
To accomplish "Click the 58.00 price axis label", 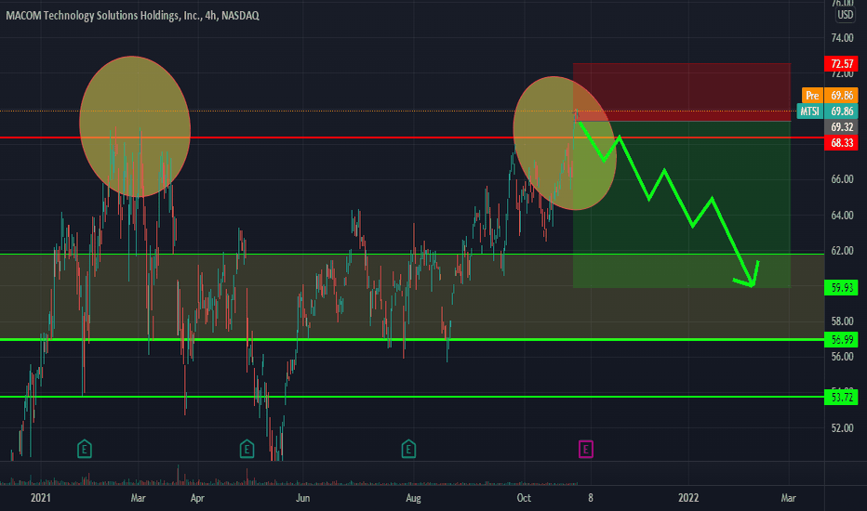I will [x=842, y=321].
